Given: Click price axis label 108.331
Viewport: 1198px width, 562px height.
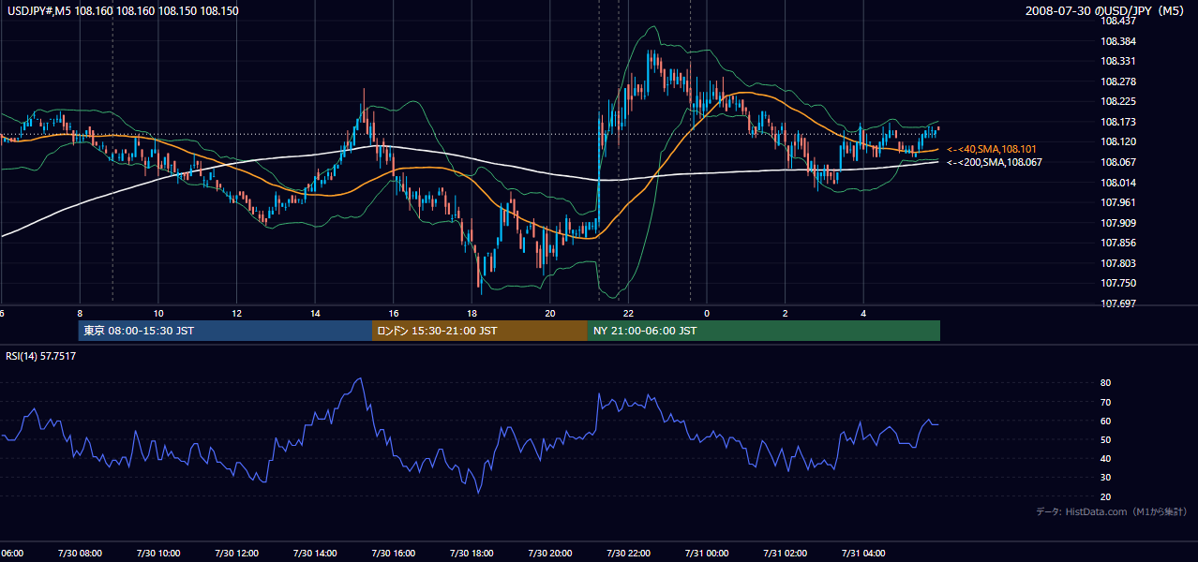Looking at the screenshot, I should click(1119, 62).
